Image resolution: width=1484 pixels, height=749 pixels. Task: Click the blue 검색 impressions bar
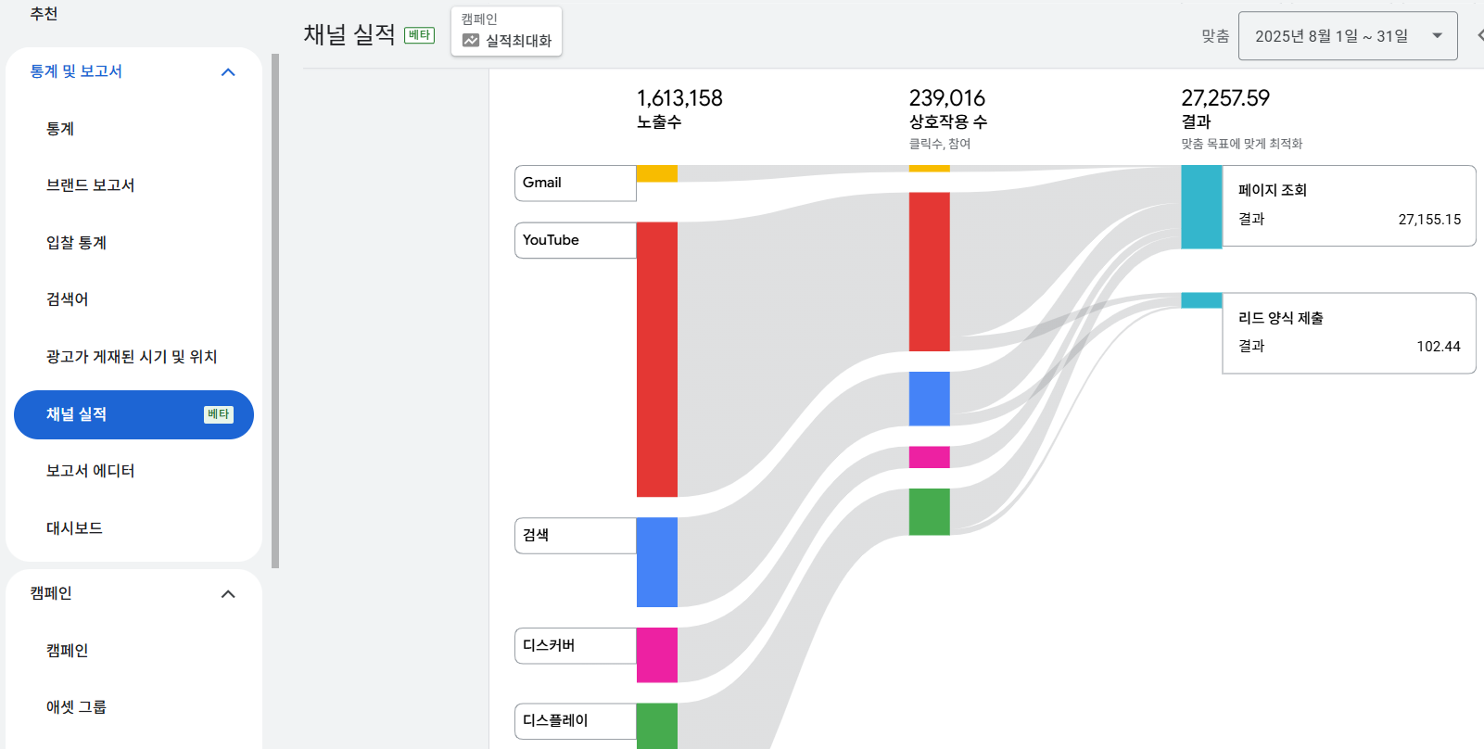[656, 562]
